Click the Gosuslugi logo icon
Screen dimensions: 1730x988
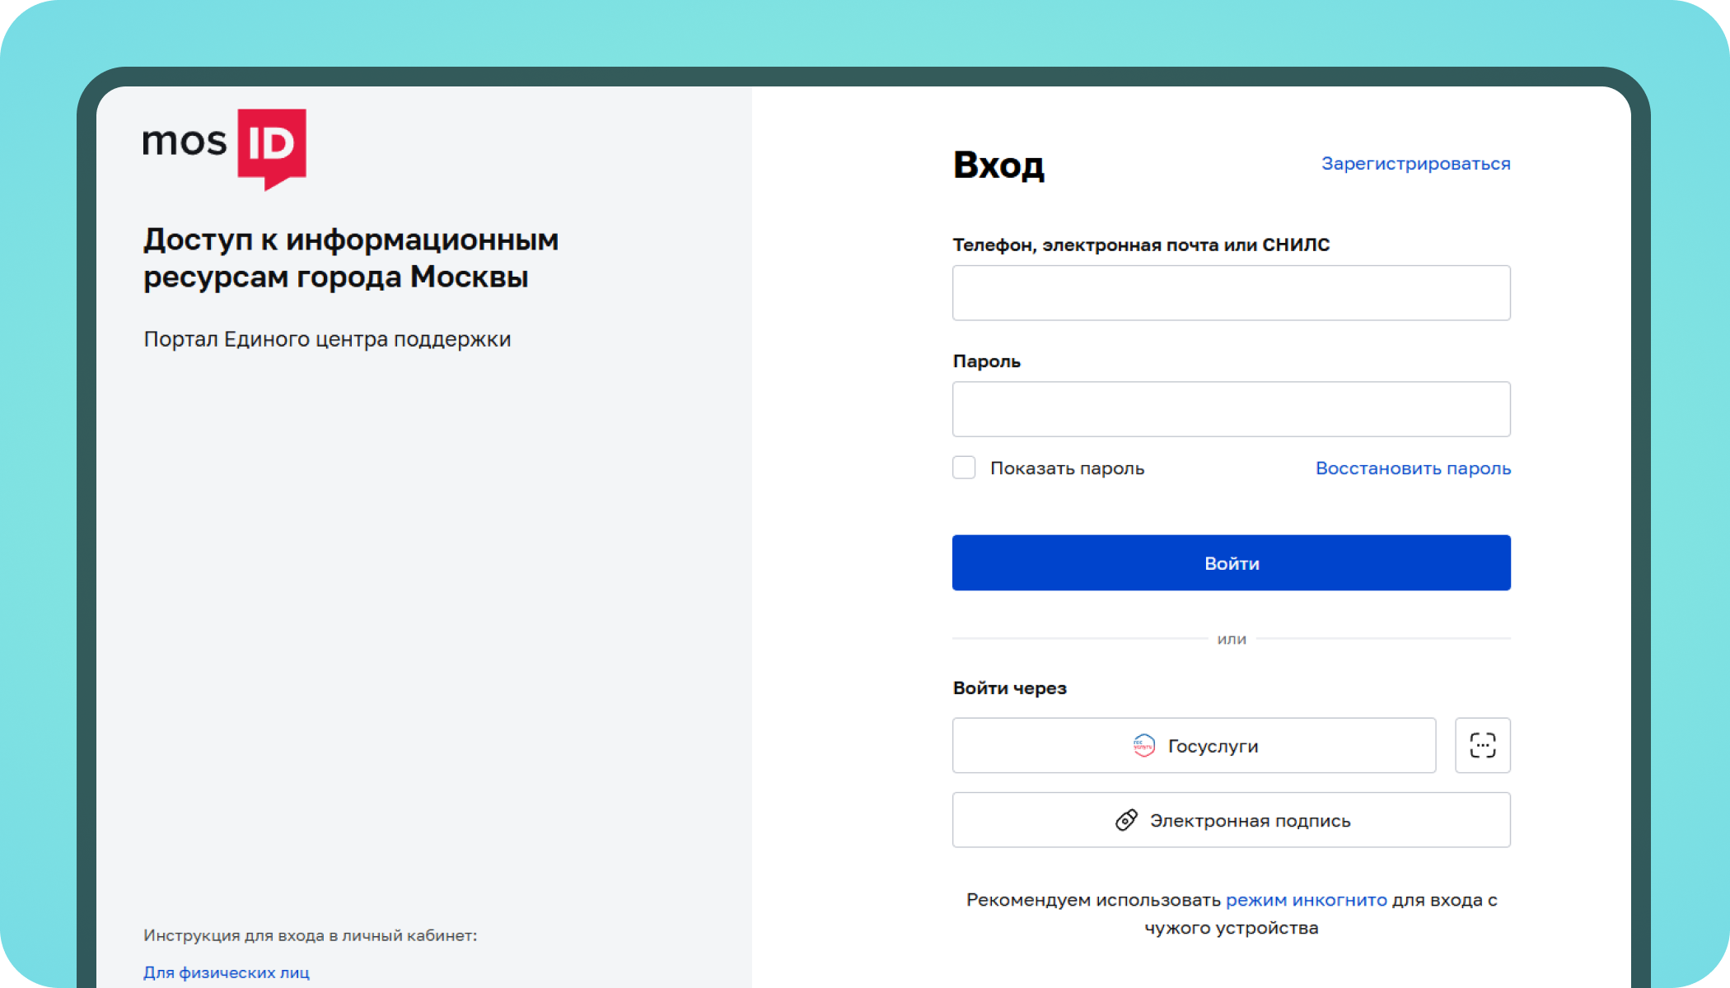pyautogui.click(x=1143, y=746)
